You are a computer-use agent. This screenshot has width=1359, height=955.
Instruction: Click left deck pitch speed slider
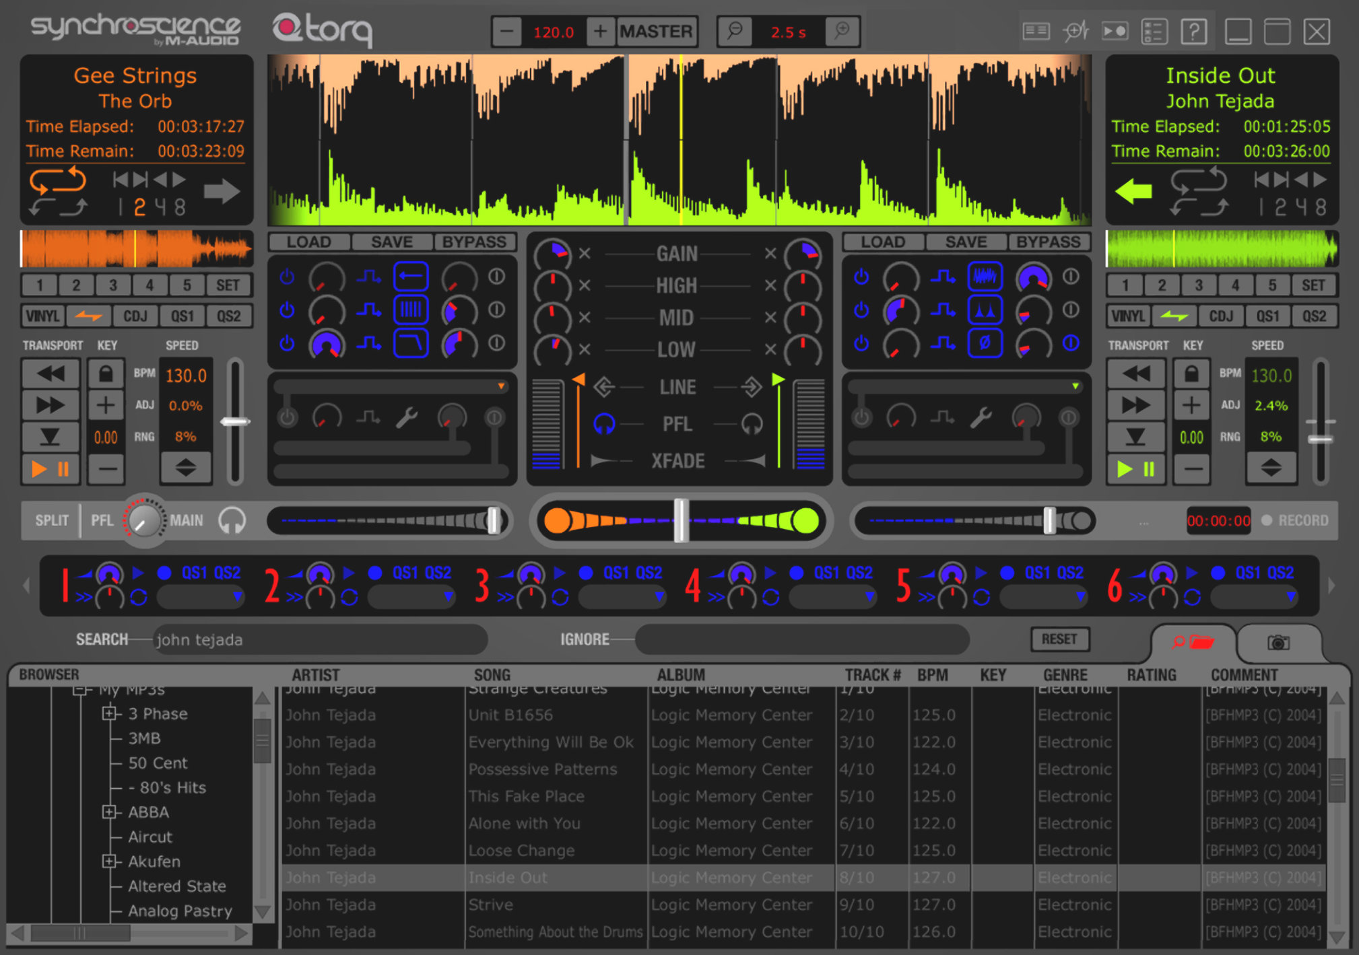pyautogui.click(x=235, y=422)
